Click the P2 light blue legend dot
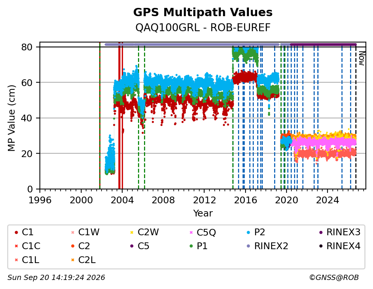The height and width of the screenshot is (289, 373). click(x=249, y=232)
